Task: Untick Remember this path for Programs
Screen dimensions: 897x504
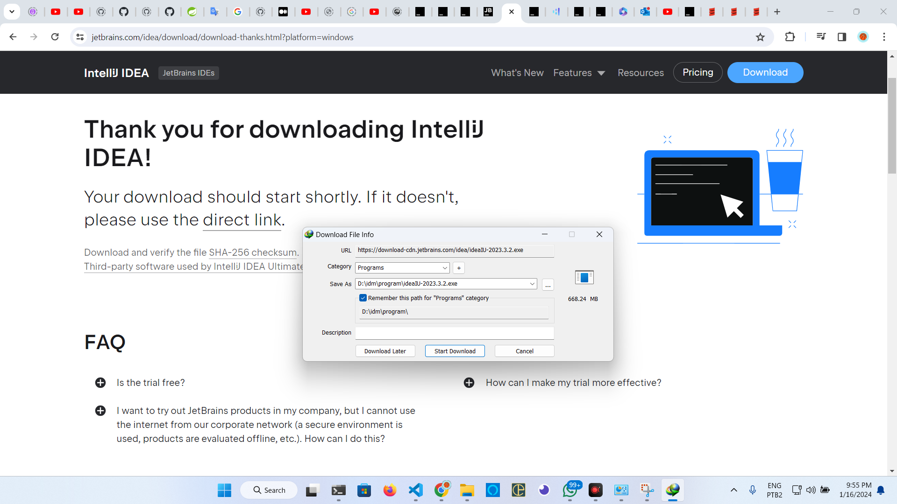Action: 363,298
